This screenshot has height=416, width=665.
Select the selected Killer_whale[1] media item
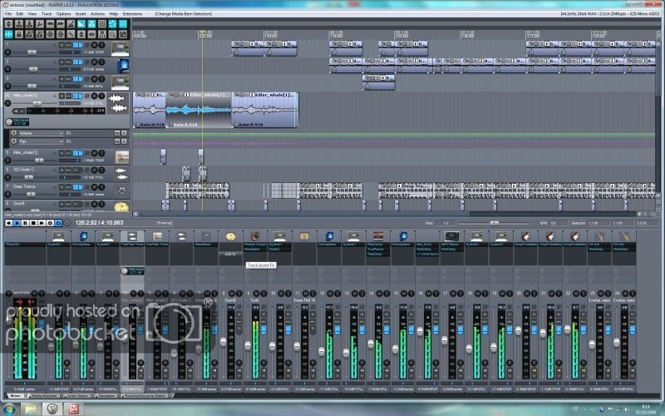tap(199, 110)
